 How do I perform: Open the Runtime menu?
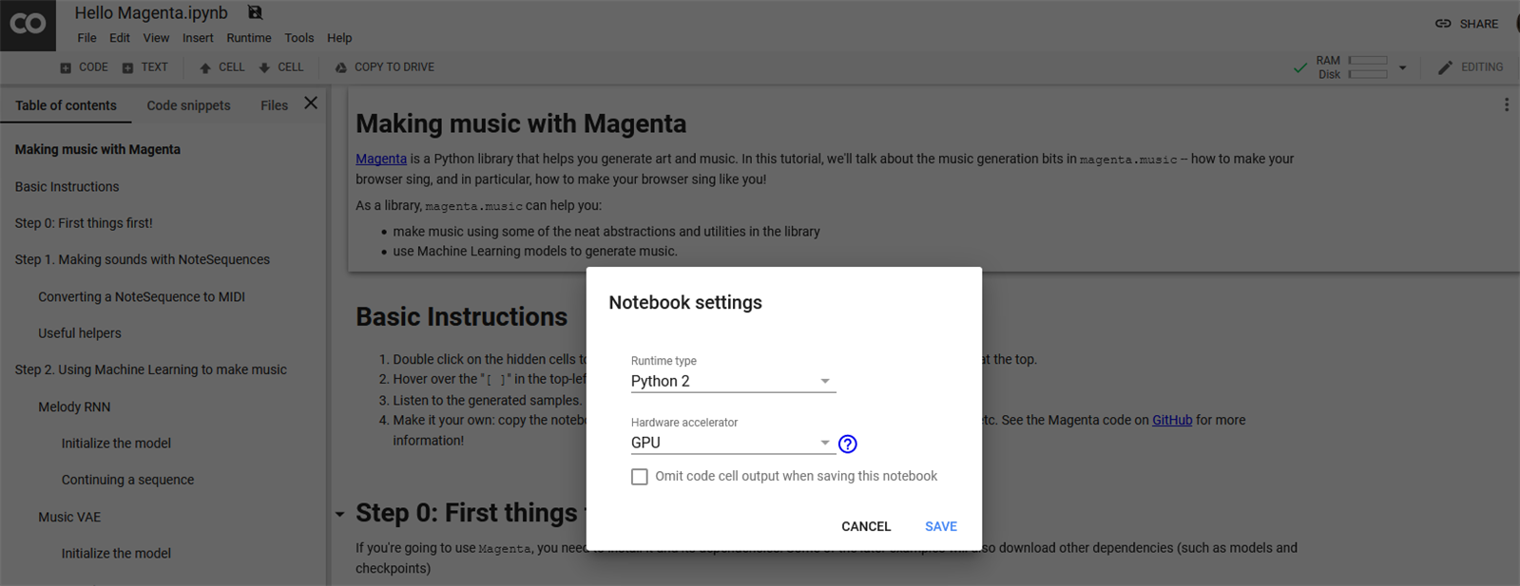click(248, 38)
